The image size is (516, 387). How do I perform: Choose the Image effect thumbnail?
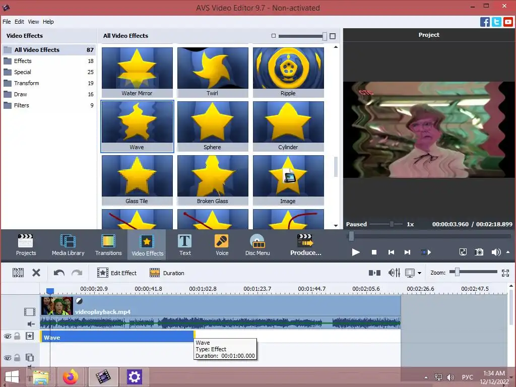(x=288, y=180)
